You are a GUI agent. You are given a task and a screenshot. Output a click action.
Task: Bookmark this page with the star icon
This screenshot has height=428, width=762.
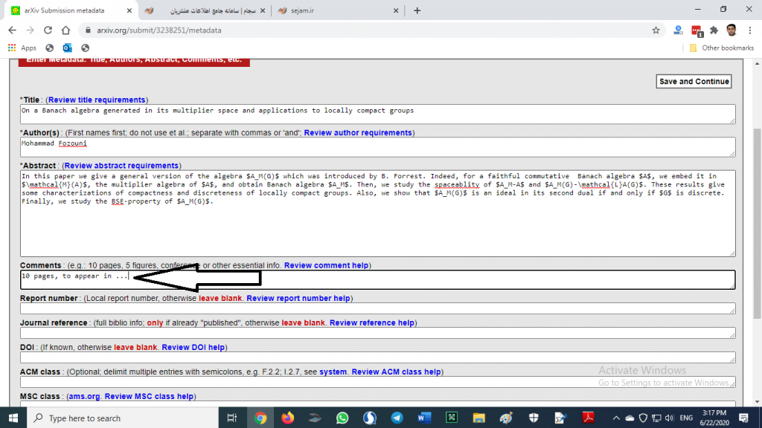(656, 30)
